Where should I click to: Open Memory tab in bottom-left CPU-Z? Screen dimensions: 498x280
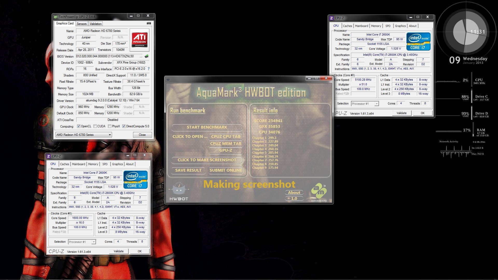click(93, 164)
